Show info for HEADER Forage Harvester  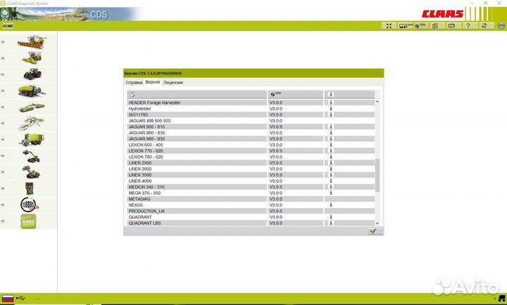(x=331, y=103)
